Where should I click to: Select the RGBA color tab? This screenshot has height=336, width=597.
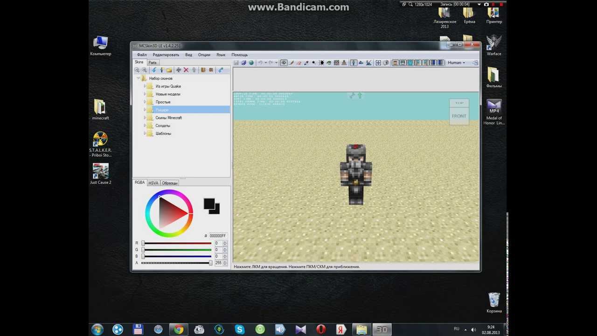point(140,182)
